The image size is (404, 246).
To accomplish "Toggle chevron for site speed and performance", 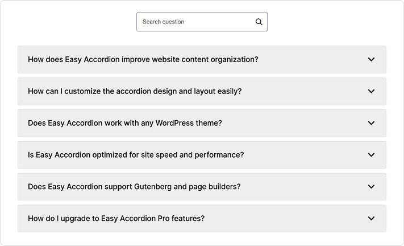I will tap(371, 155).
